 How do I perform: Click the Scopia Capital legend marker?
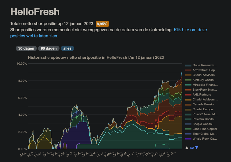point(188,124)
